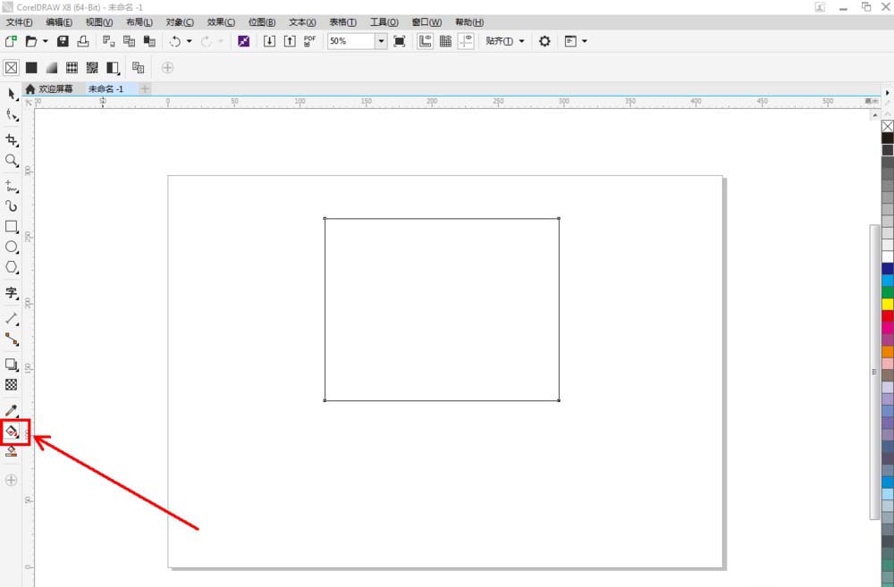The image size is (894, 587).
Task: Click the no-color X swatch
Action: pos(887,126)
